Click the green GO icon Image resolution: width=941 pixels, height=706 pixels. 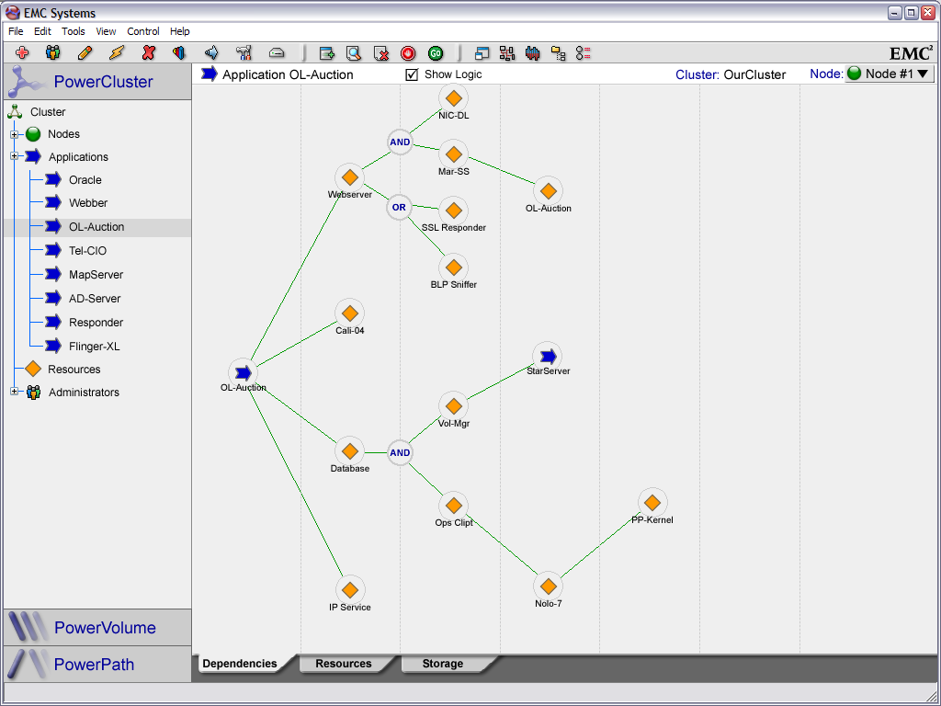tap(436, 53)
